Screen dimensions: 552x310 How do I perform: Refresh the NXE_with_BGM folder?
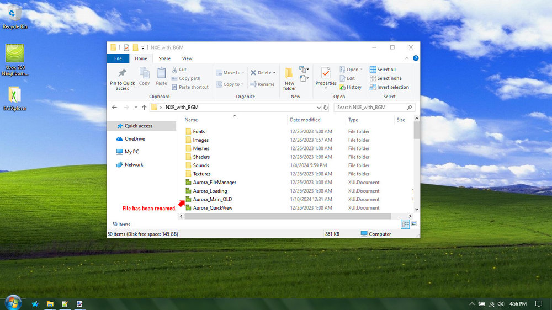pyautogui.click(x=326, y=108)
